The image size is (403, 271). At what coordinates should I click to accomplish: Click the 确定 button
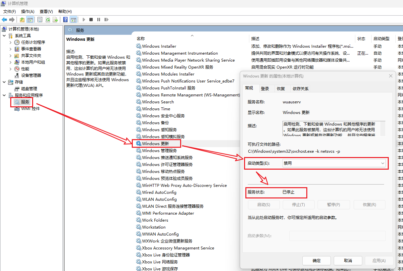[316, 260]
